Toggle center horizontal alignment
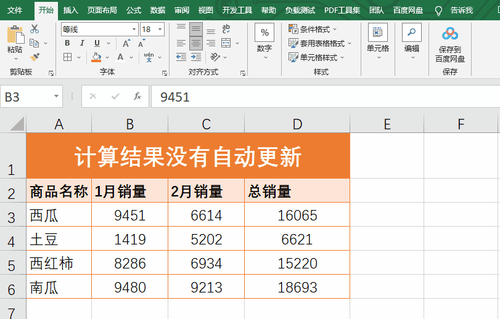 pos(196,43)
